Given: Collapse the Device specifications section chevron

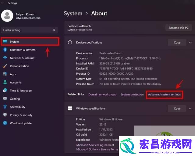Looking at the screenshot, I should point(190,42).
